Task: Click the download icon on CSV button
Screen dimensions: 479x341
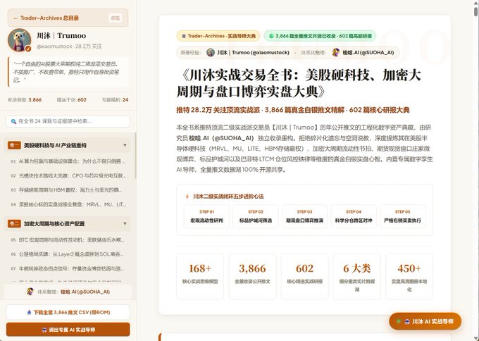Action: tap(29, 312)
